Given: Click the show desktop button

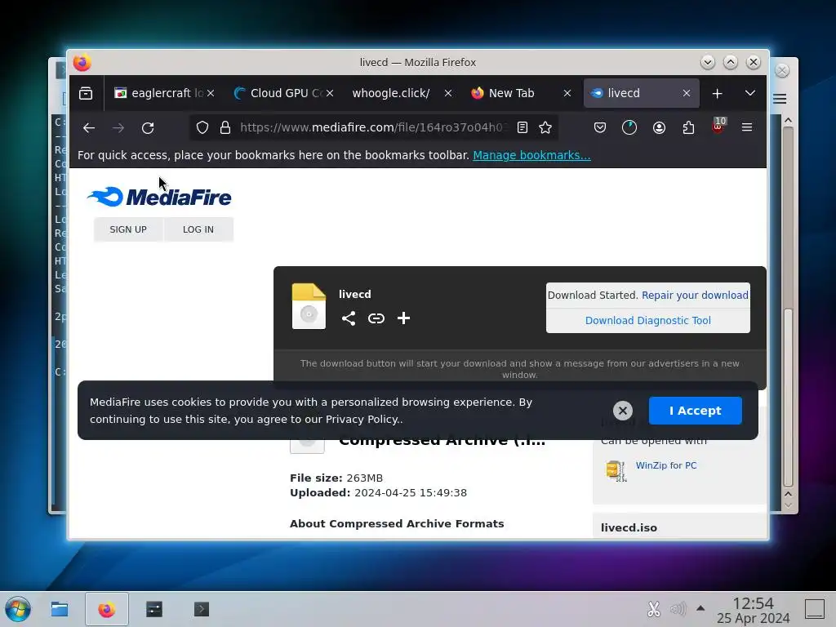Looking at the screenshot, I should (814, 609).
